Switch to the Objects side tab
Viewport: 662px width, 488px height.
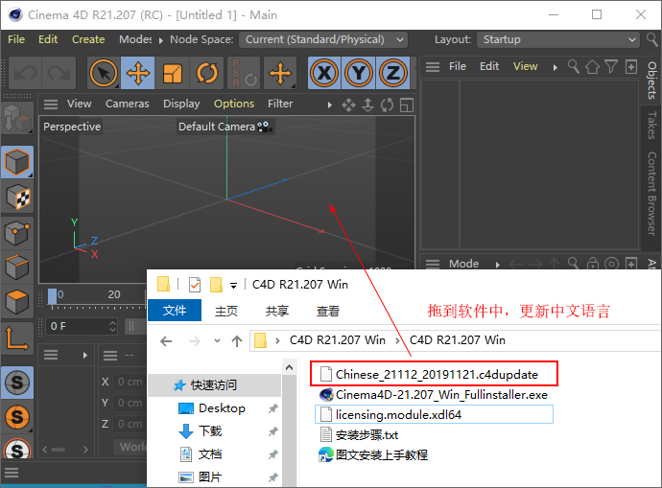click(x=651, y=81)
